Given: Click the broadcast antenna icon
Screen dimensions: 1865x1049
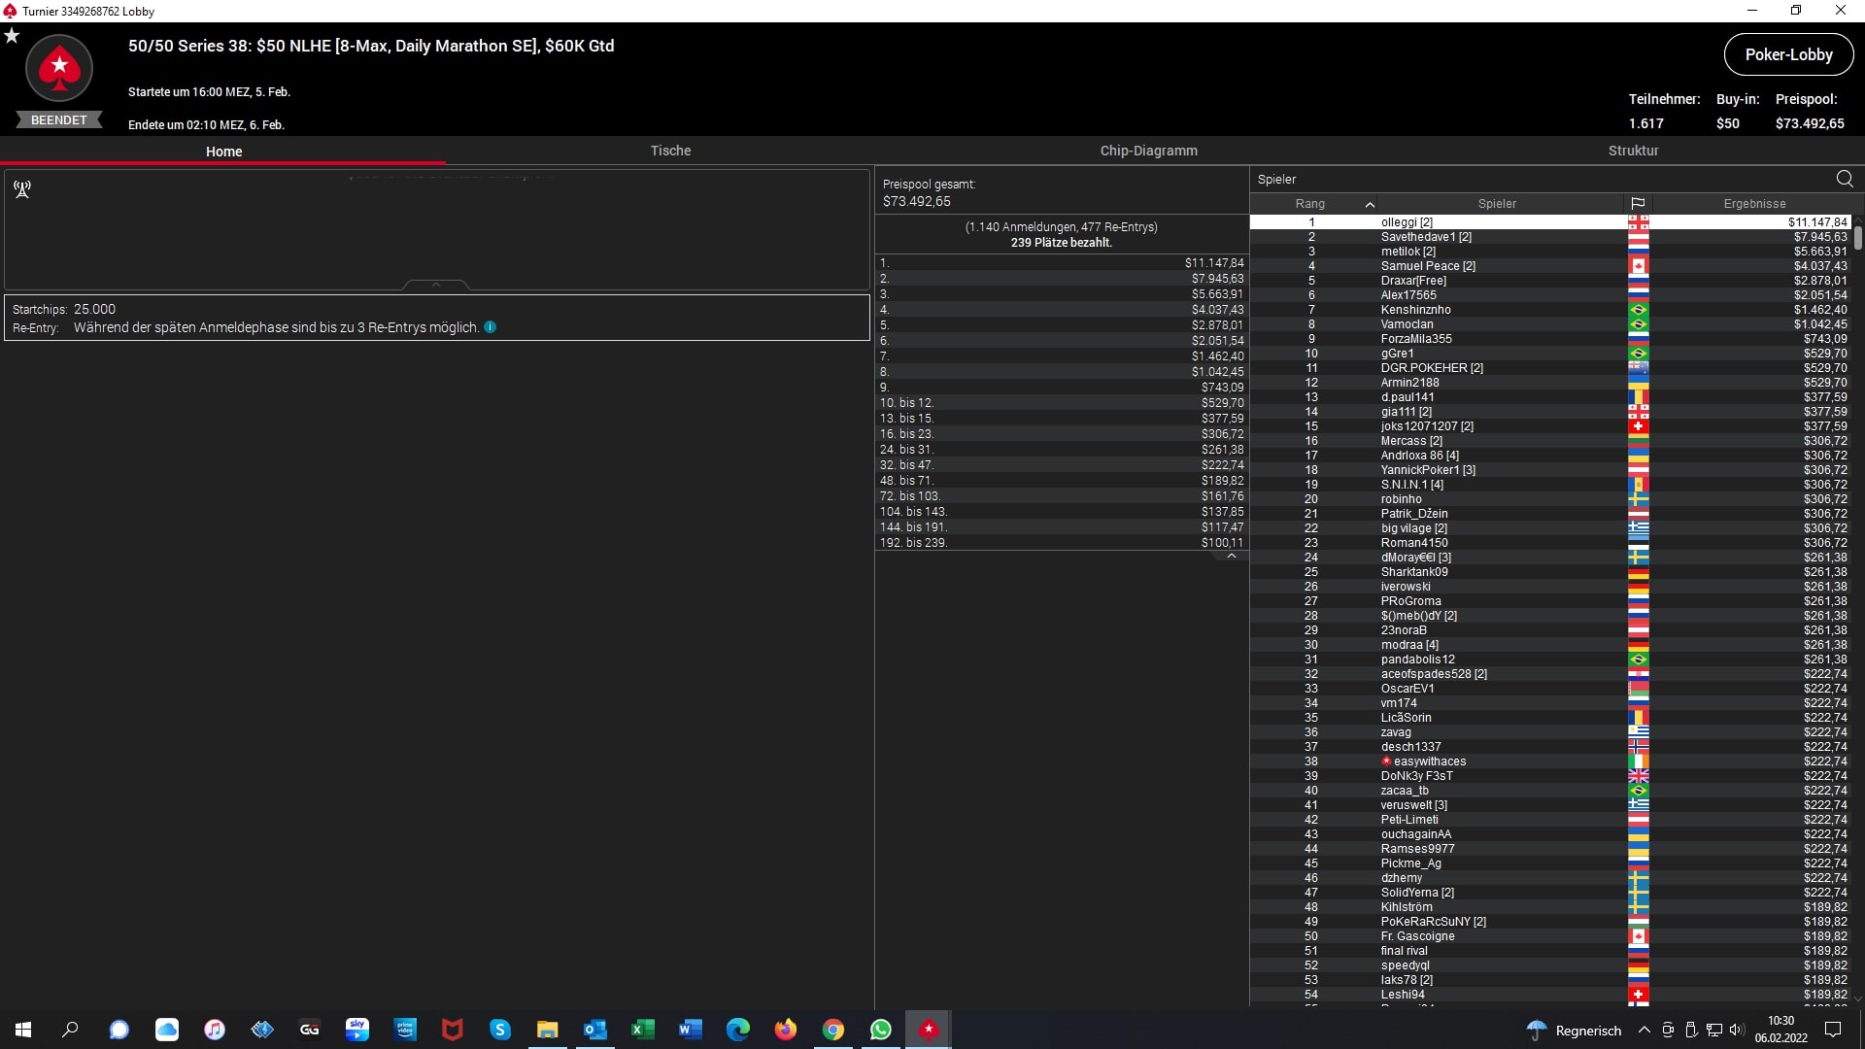Looking at the screenshot, I should tap(22, 189).
